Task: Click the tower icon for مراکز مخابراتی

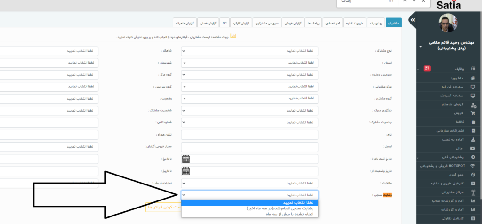Action: (473, 192)
